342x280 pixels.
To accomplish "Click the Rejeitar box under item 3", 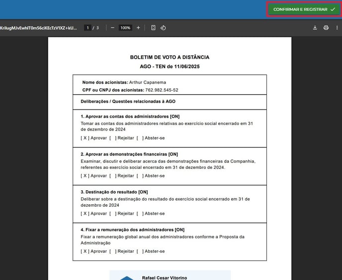I will click(113, 214).
